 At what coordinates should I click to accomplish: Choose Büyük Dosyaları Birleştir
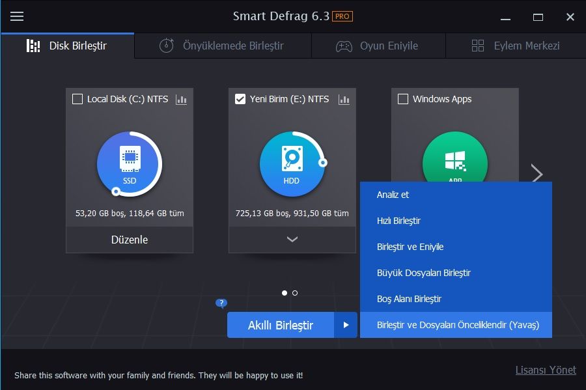pos(456,273)
